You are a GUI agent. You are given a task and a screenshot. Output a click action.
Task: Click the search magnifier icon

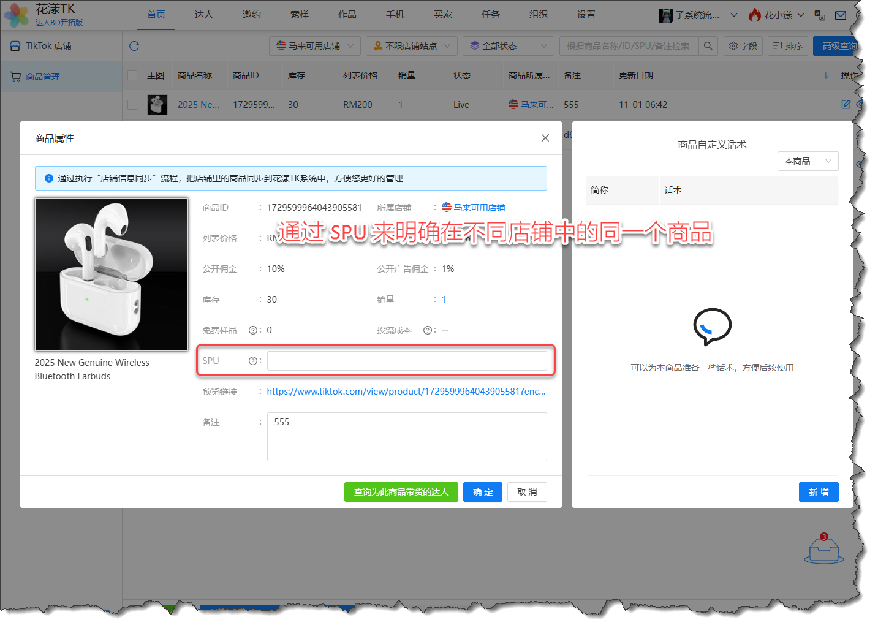708,46
